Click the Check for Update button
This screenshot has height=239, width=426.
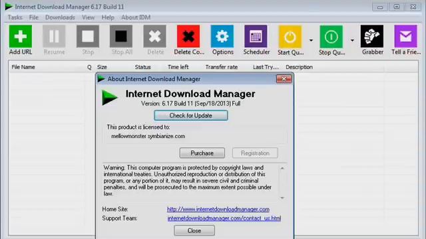(x=191, y=116)
